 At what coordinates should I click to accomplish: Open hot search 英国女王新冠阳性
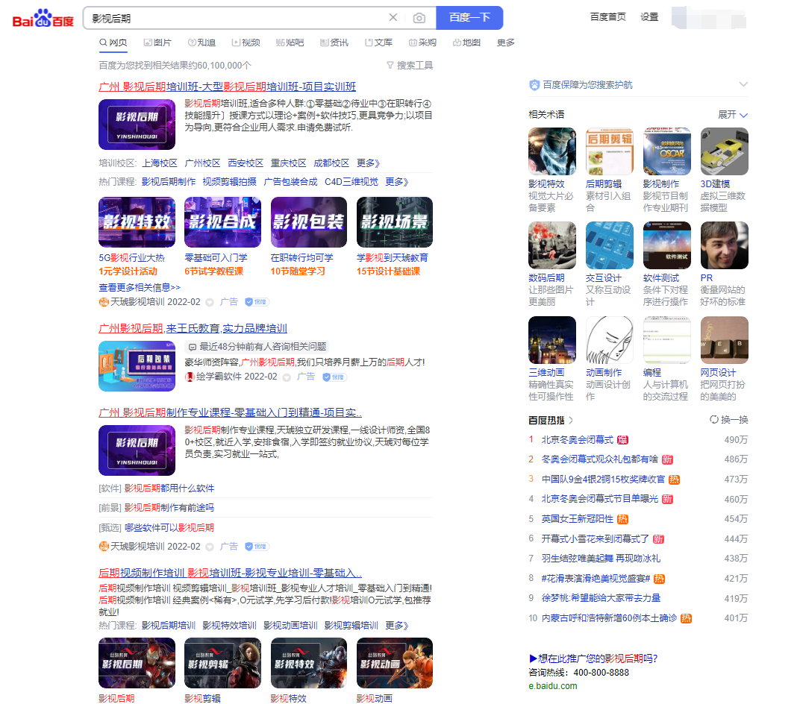(578, 519)
